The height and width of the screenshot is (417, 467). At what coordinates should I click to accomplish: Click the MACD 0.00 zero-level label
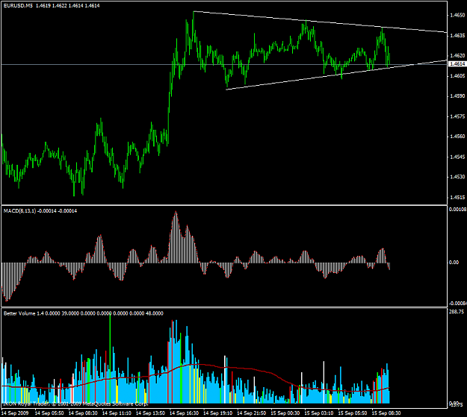[454, 263]
